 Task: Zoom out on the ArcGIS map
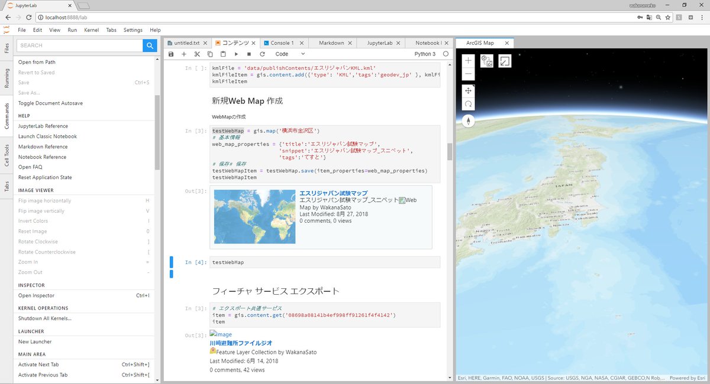tap(469, 74)
